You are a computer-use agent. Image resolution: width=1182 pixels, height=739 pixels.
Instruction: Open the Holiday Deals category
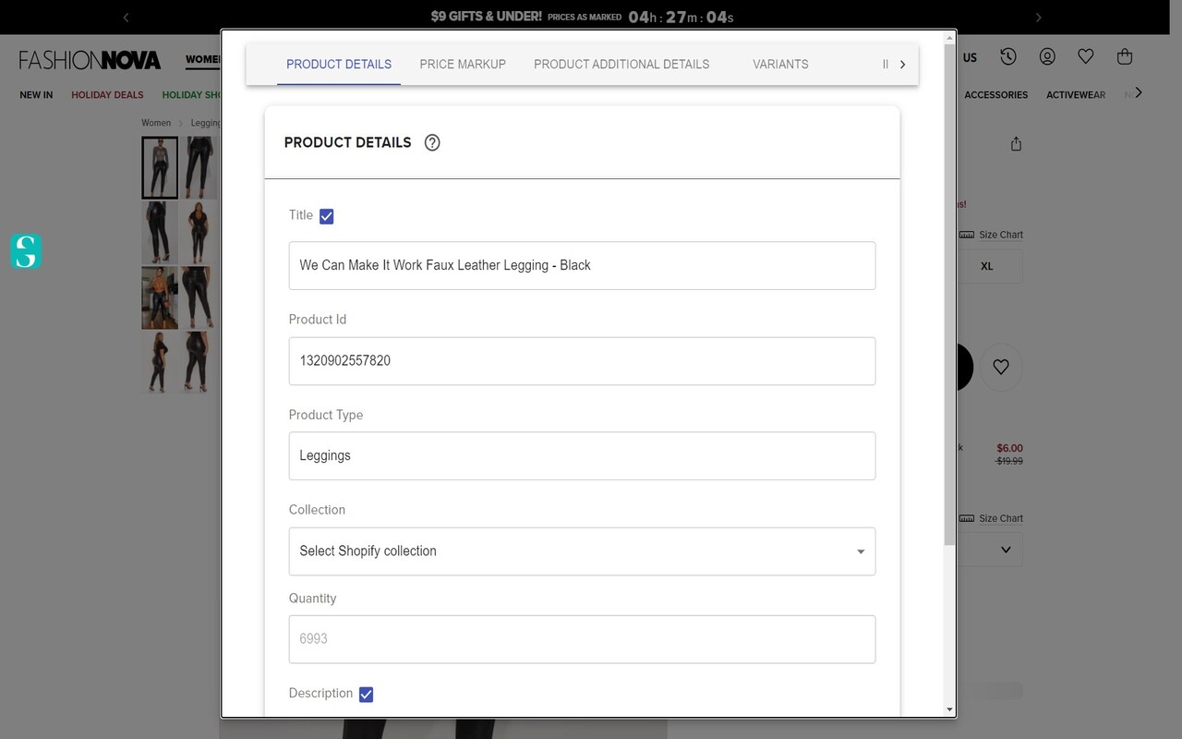pyautogui.click(x=107, y=94)
